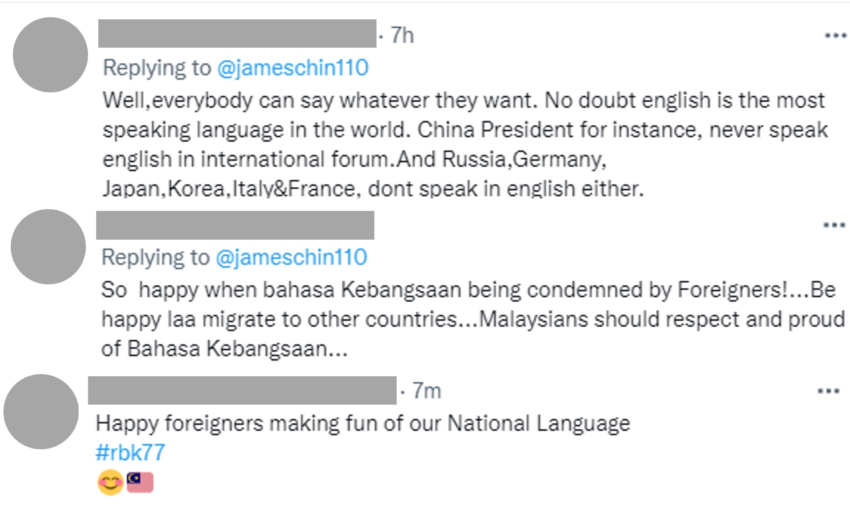Open more options on the 7m tweet

(828, 391)
